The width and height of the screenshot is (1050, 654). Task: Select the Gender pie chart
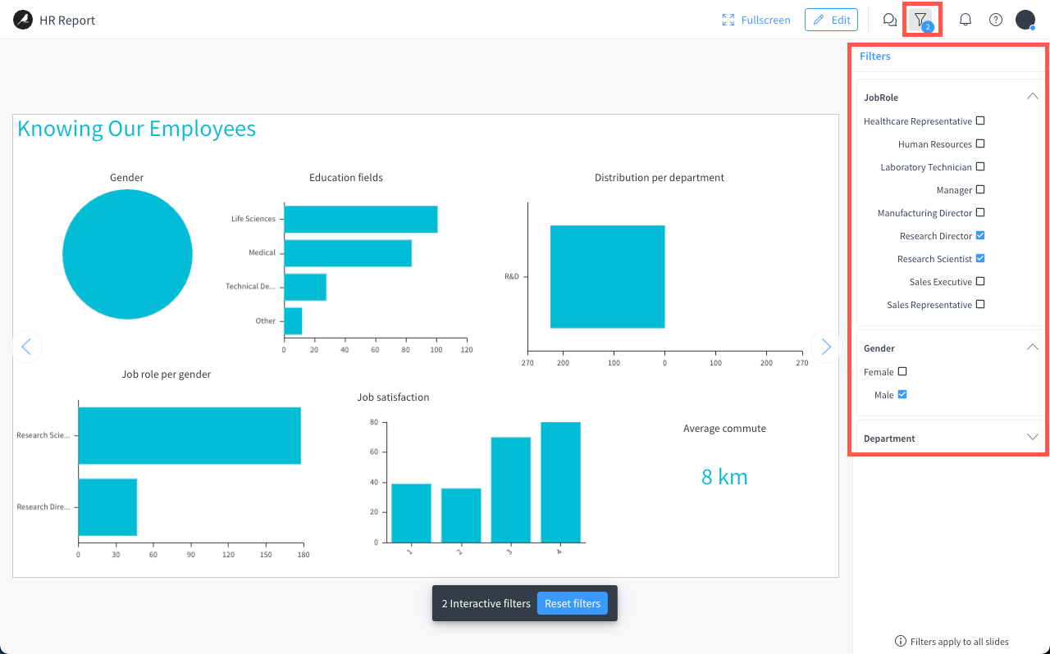point(127,254)
